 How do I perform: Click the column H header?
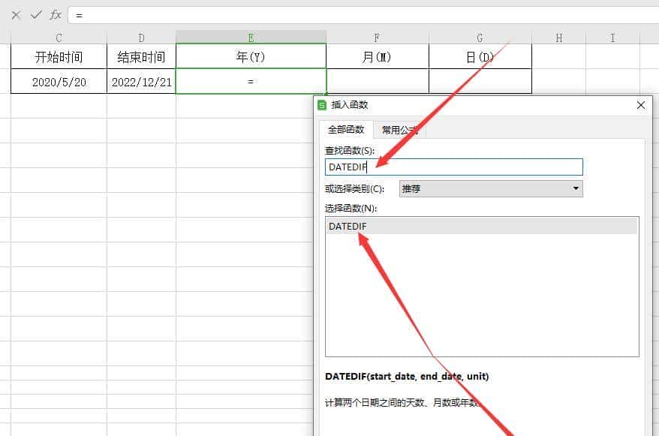tap(559, 38)
